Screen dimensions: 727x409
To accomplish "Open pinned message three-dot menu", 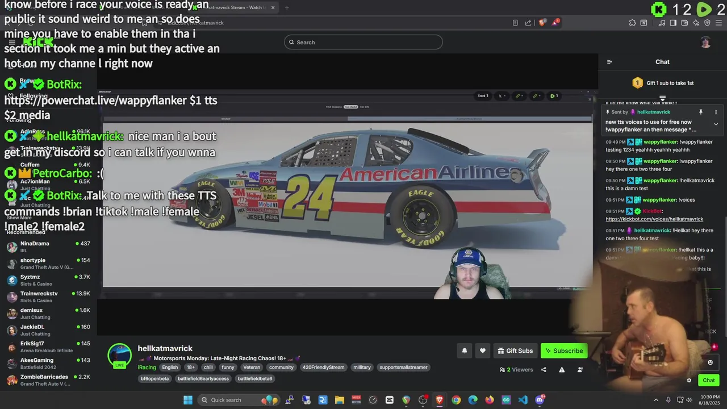I will point(716,112).
